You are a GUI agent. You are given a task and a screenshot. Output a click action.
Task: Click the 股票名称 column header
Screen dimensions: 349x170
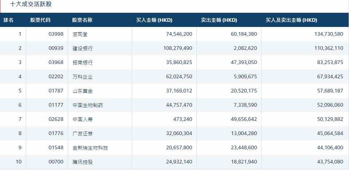[x=82, y=20]
